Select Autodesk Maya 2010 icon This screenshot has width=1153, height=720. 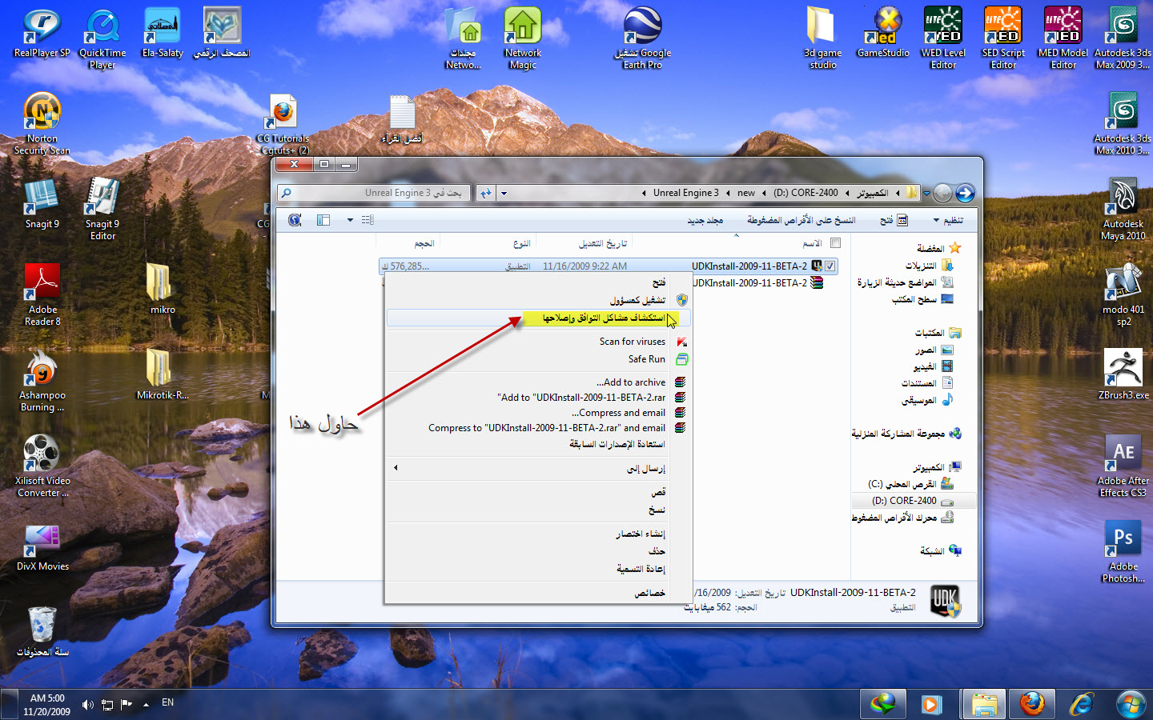pos(1123,210)
